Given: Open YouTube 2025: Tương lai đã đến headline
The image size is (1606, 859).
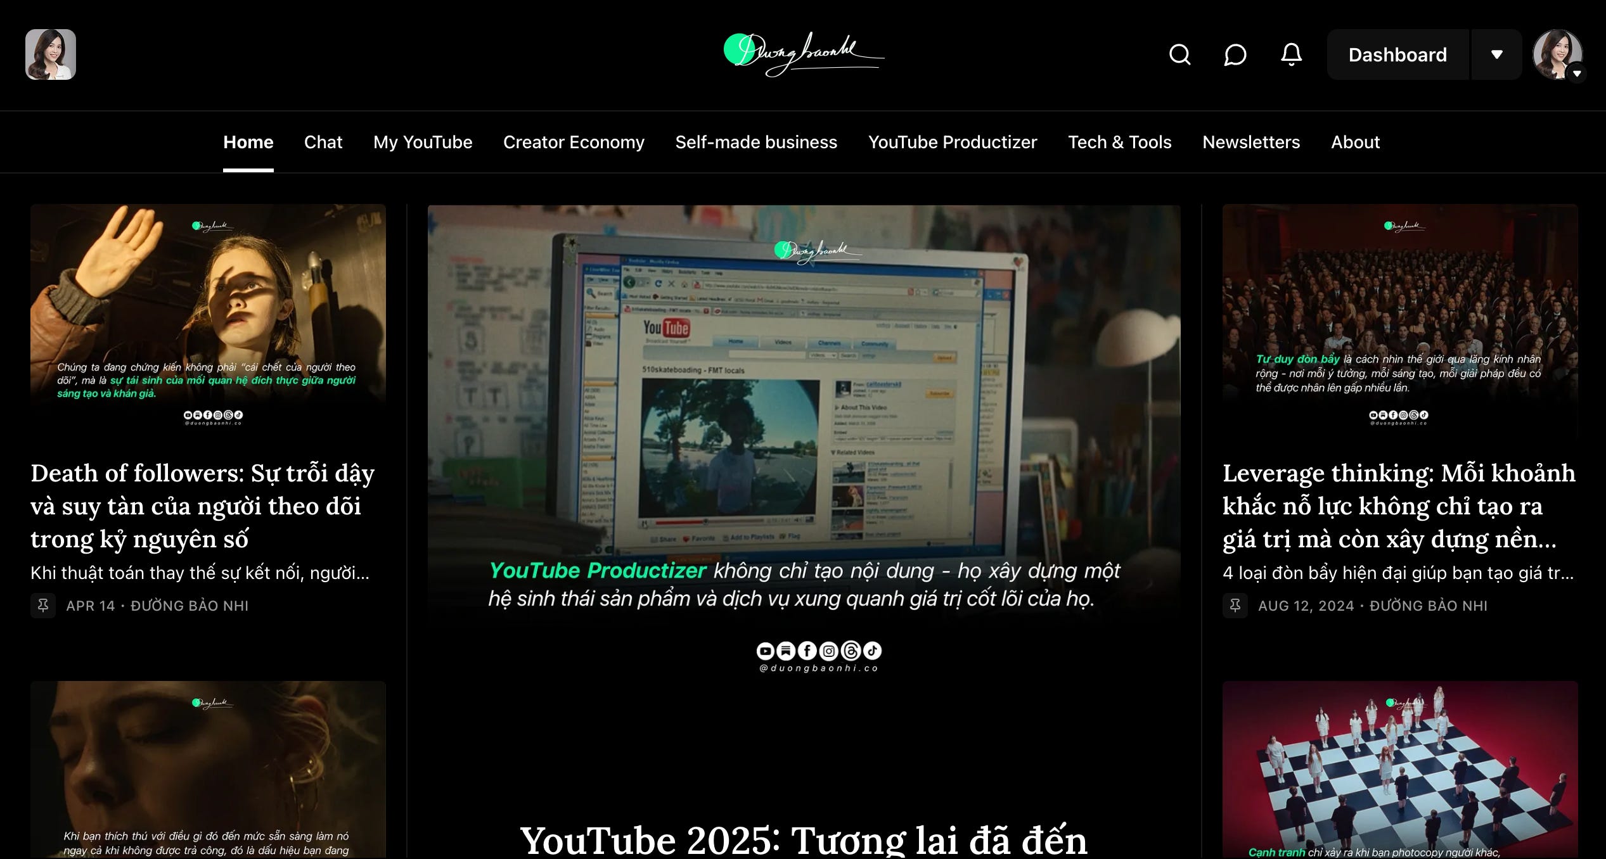Looking at the screenshot, I should [x=804, y=840].
